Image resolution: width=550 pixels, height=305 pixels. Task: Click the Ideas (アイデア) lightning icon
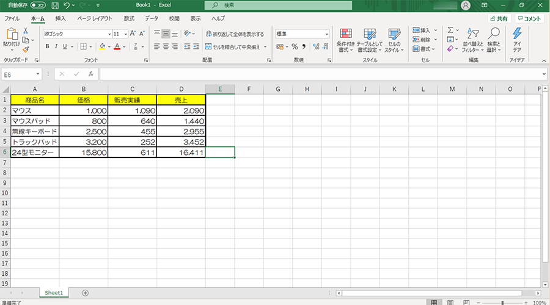pyautogui.click(x=517, y=40)
